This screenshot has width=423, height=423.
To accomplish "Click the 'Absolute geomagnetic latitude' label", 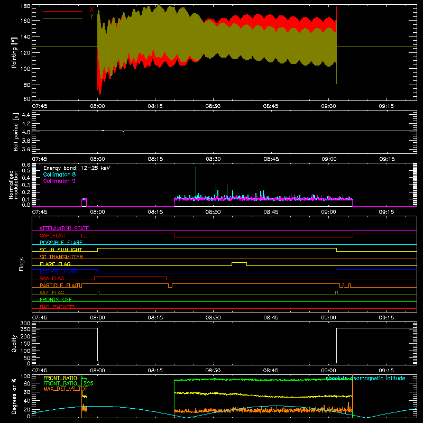I will 365,378.
